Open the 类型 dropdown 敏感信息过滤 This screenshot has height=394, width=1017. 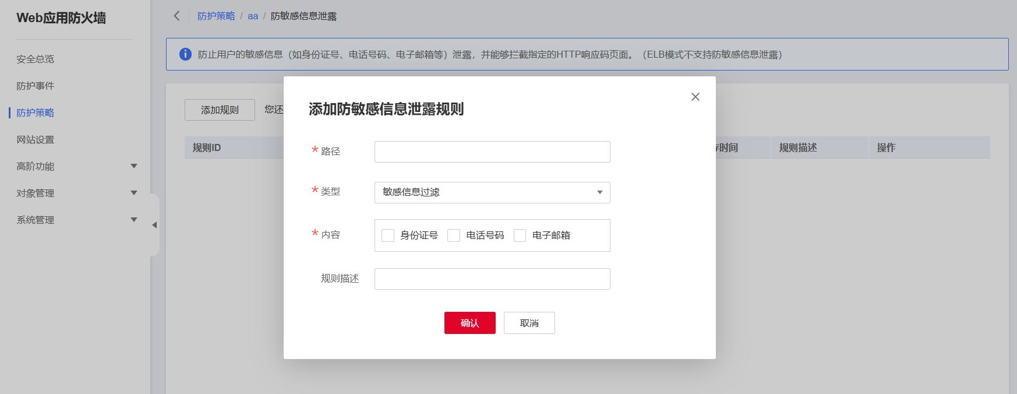pos(492,192)
